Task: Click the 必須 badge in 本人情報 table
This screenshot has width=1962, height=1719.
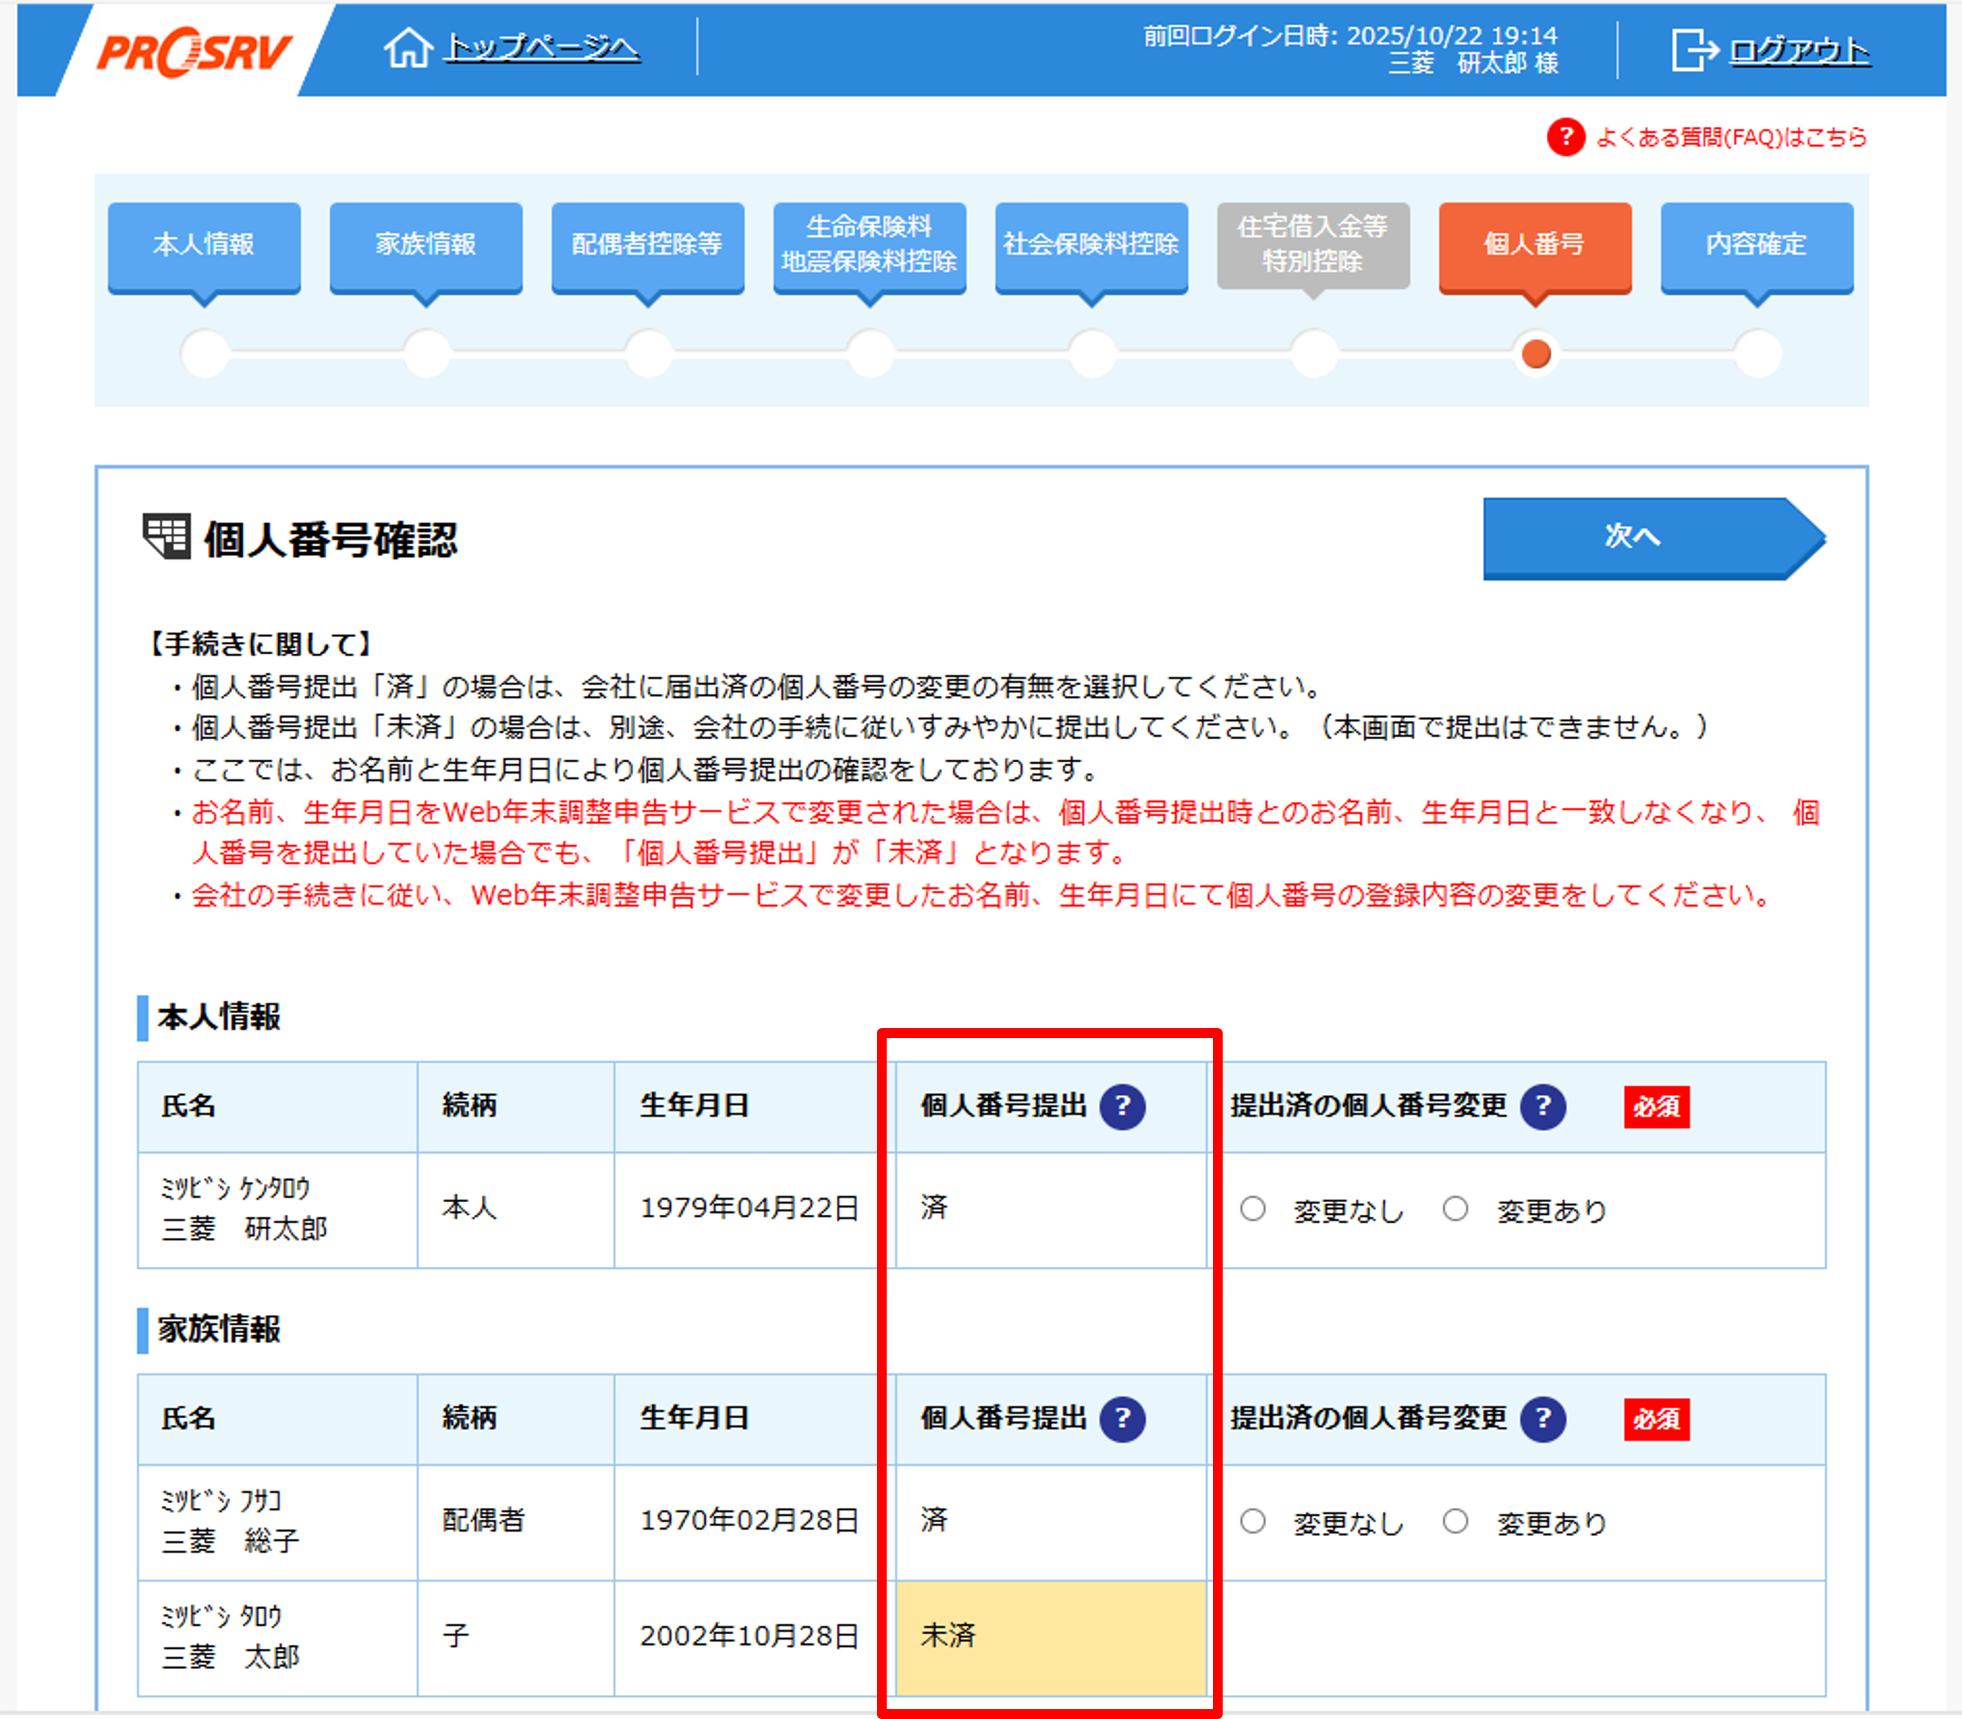Action: [1657, 1107]
